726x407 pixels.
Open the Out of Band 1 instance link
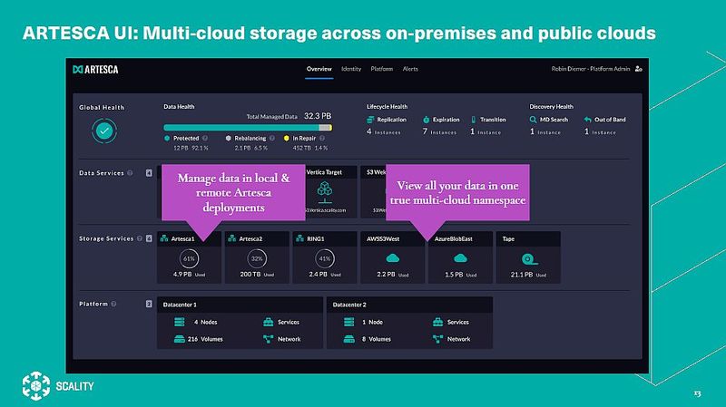tap(600, 131)
